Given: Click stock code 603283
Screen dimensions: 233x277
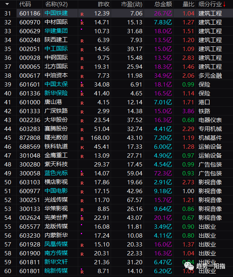Looking at the screenshot, I should pos(30,129).
